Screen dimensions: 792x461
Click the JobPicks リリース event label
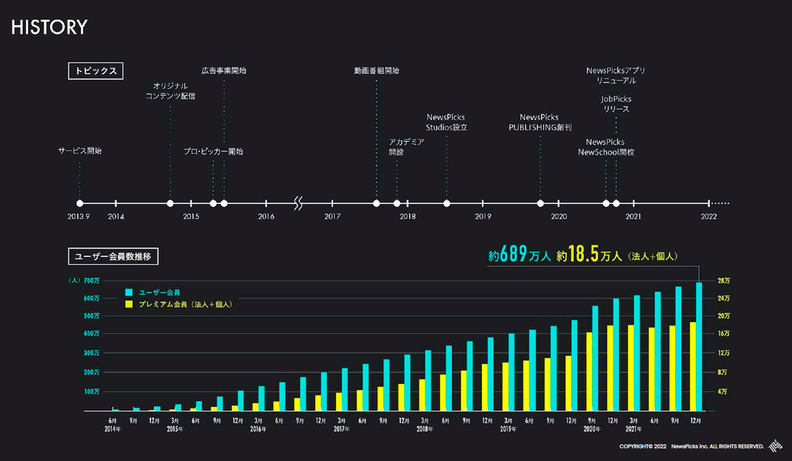point(616,104)
